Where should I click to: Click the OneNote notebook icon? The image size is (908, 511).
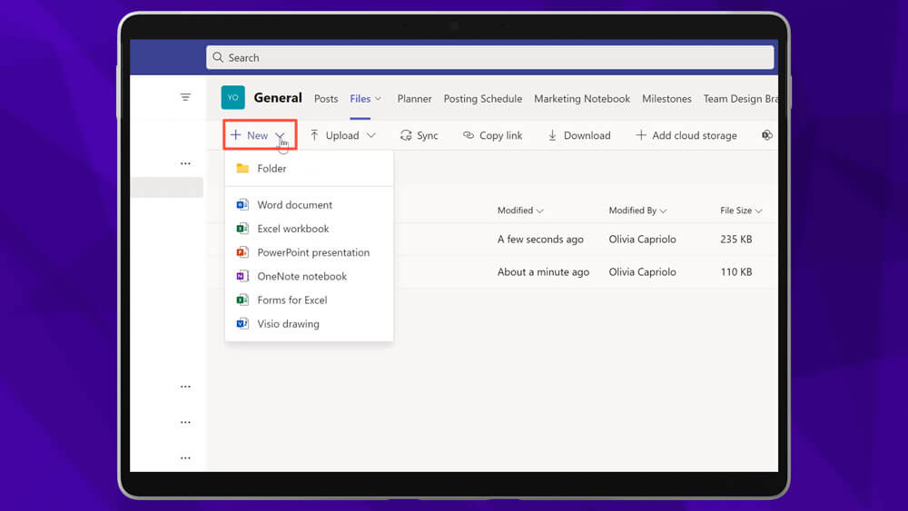[x=242, y=276]
